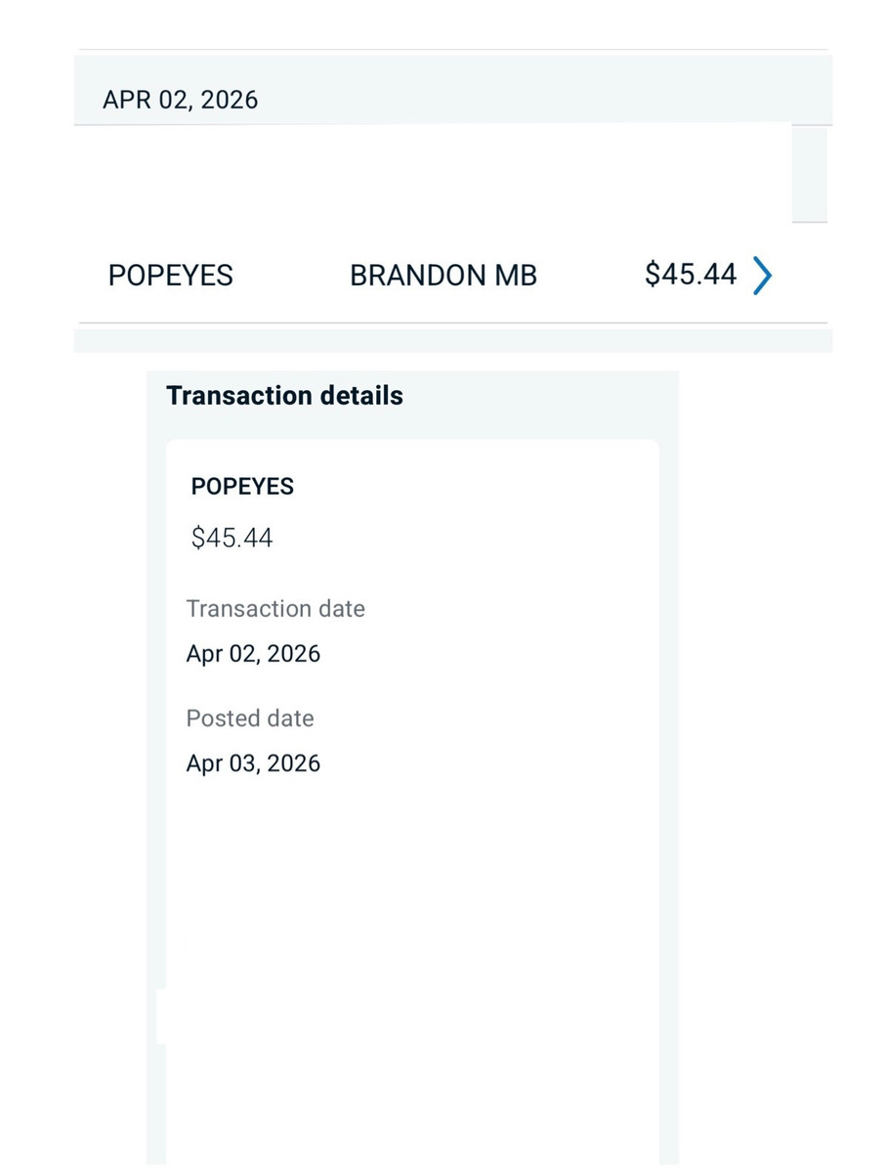Select the POPEYES merchant name in transaction row
This screenshot has height=1173, width=886.
point(170,276)
